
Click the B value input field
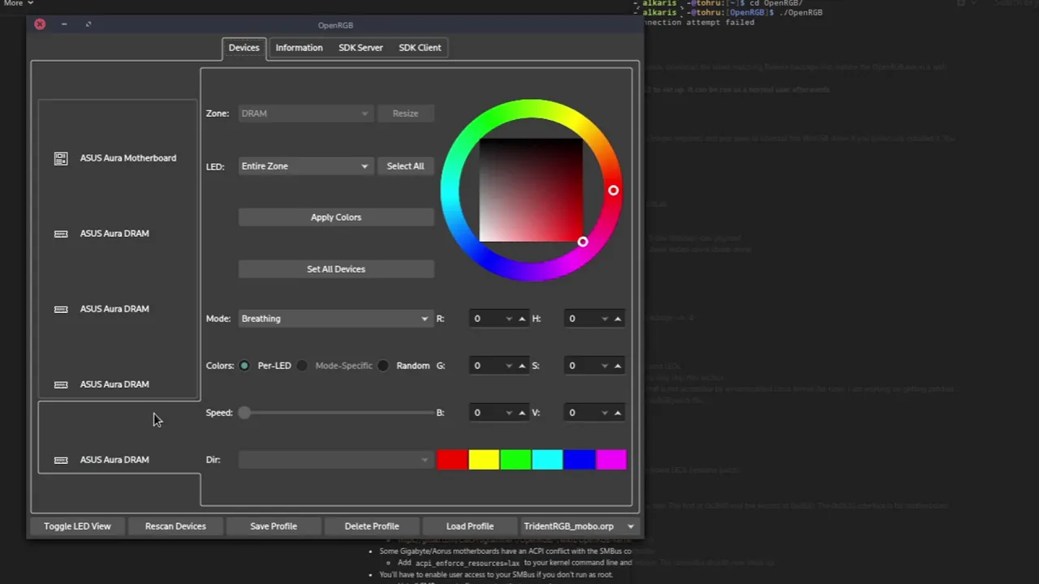(485, 413)
